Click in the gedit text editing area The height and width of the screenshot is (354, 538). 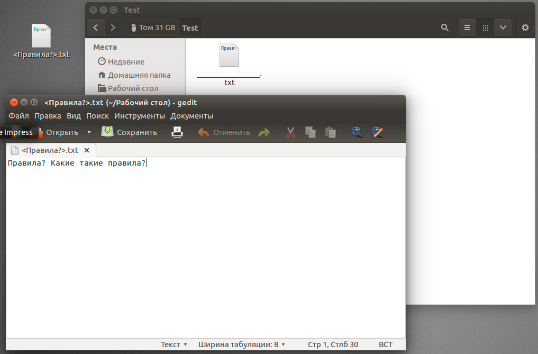[206, 247]
